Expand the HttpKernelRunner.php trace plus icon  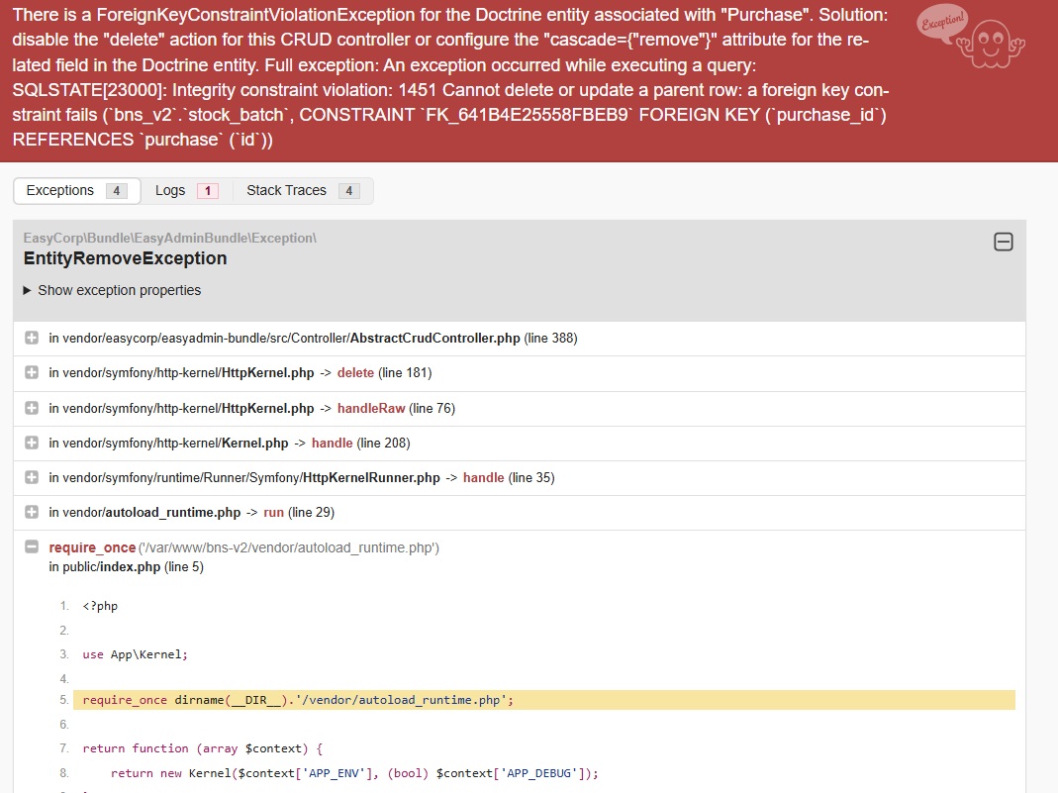[x=32, y=477]
